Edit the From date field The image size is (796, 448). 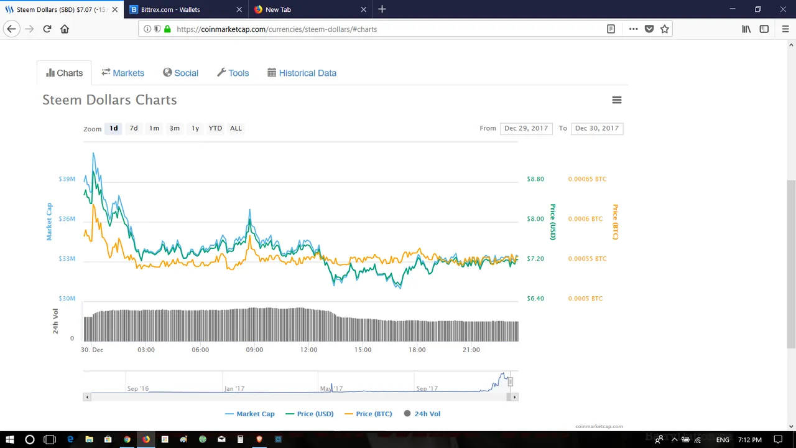pyautogui.click(x=526, y=128)
